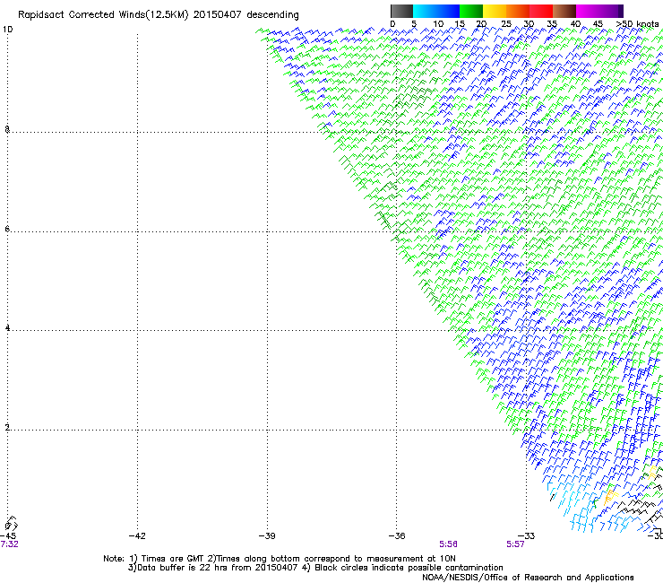Click the red 30-35 knots color segment
The image size is (663, 583).
pyautogui.click(x=541, y=11)
